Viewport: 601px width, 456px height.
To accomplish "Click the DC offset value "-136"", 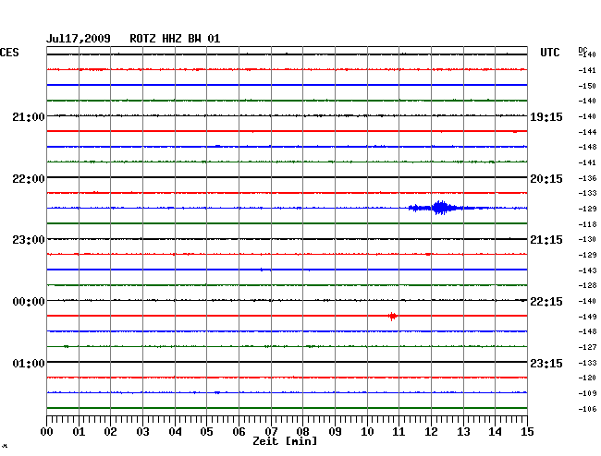I will pyautogui.click(x=587, y=178).
